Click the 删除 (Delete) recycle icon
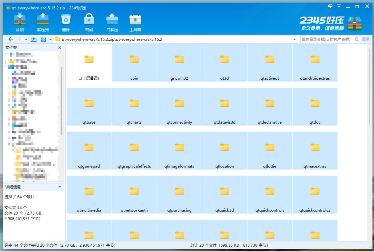Screen dimensions: 374x251 pos(66,22)
